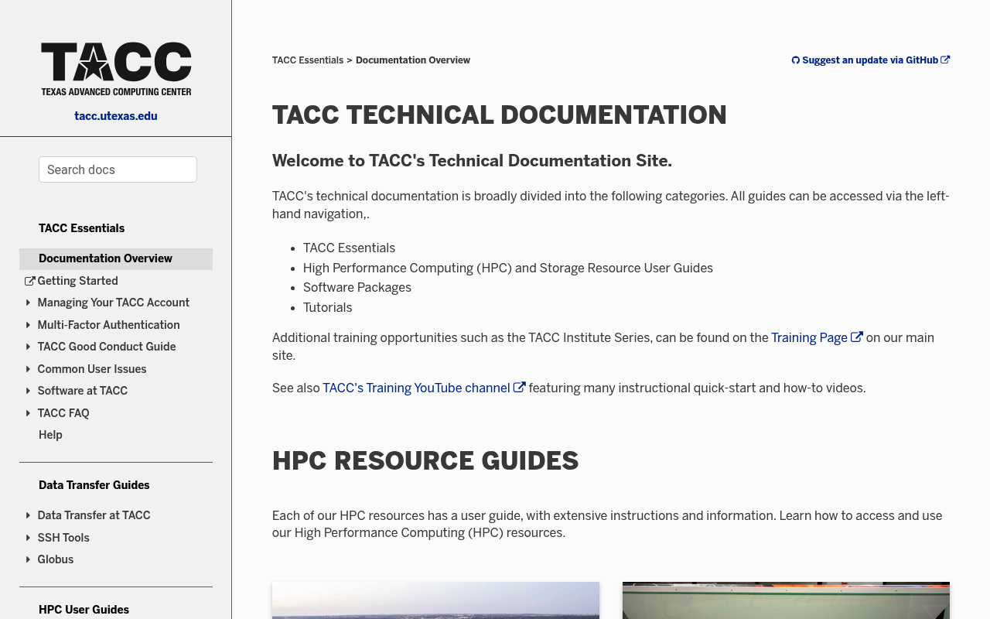Open Getting Started sidebar item
The height and width of the screenshot is (619, 990).
click(x=77, y=281)
